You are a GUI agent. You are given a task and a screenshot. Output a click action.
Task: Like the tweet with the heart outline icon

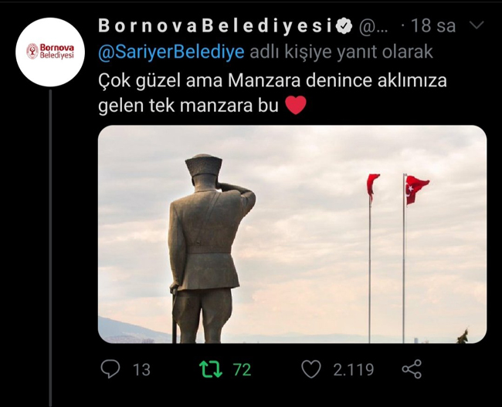(311, 369)
